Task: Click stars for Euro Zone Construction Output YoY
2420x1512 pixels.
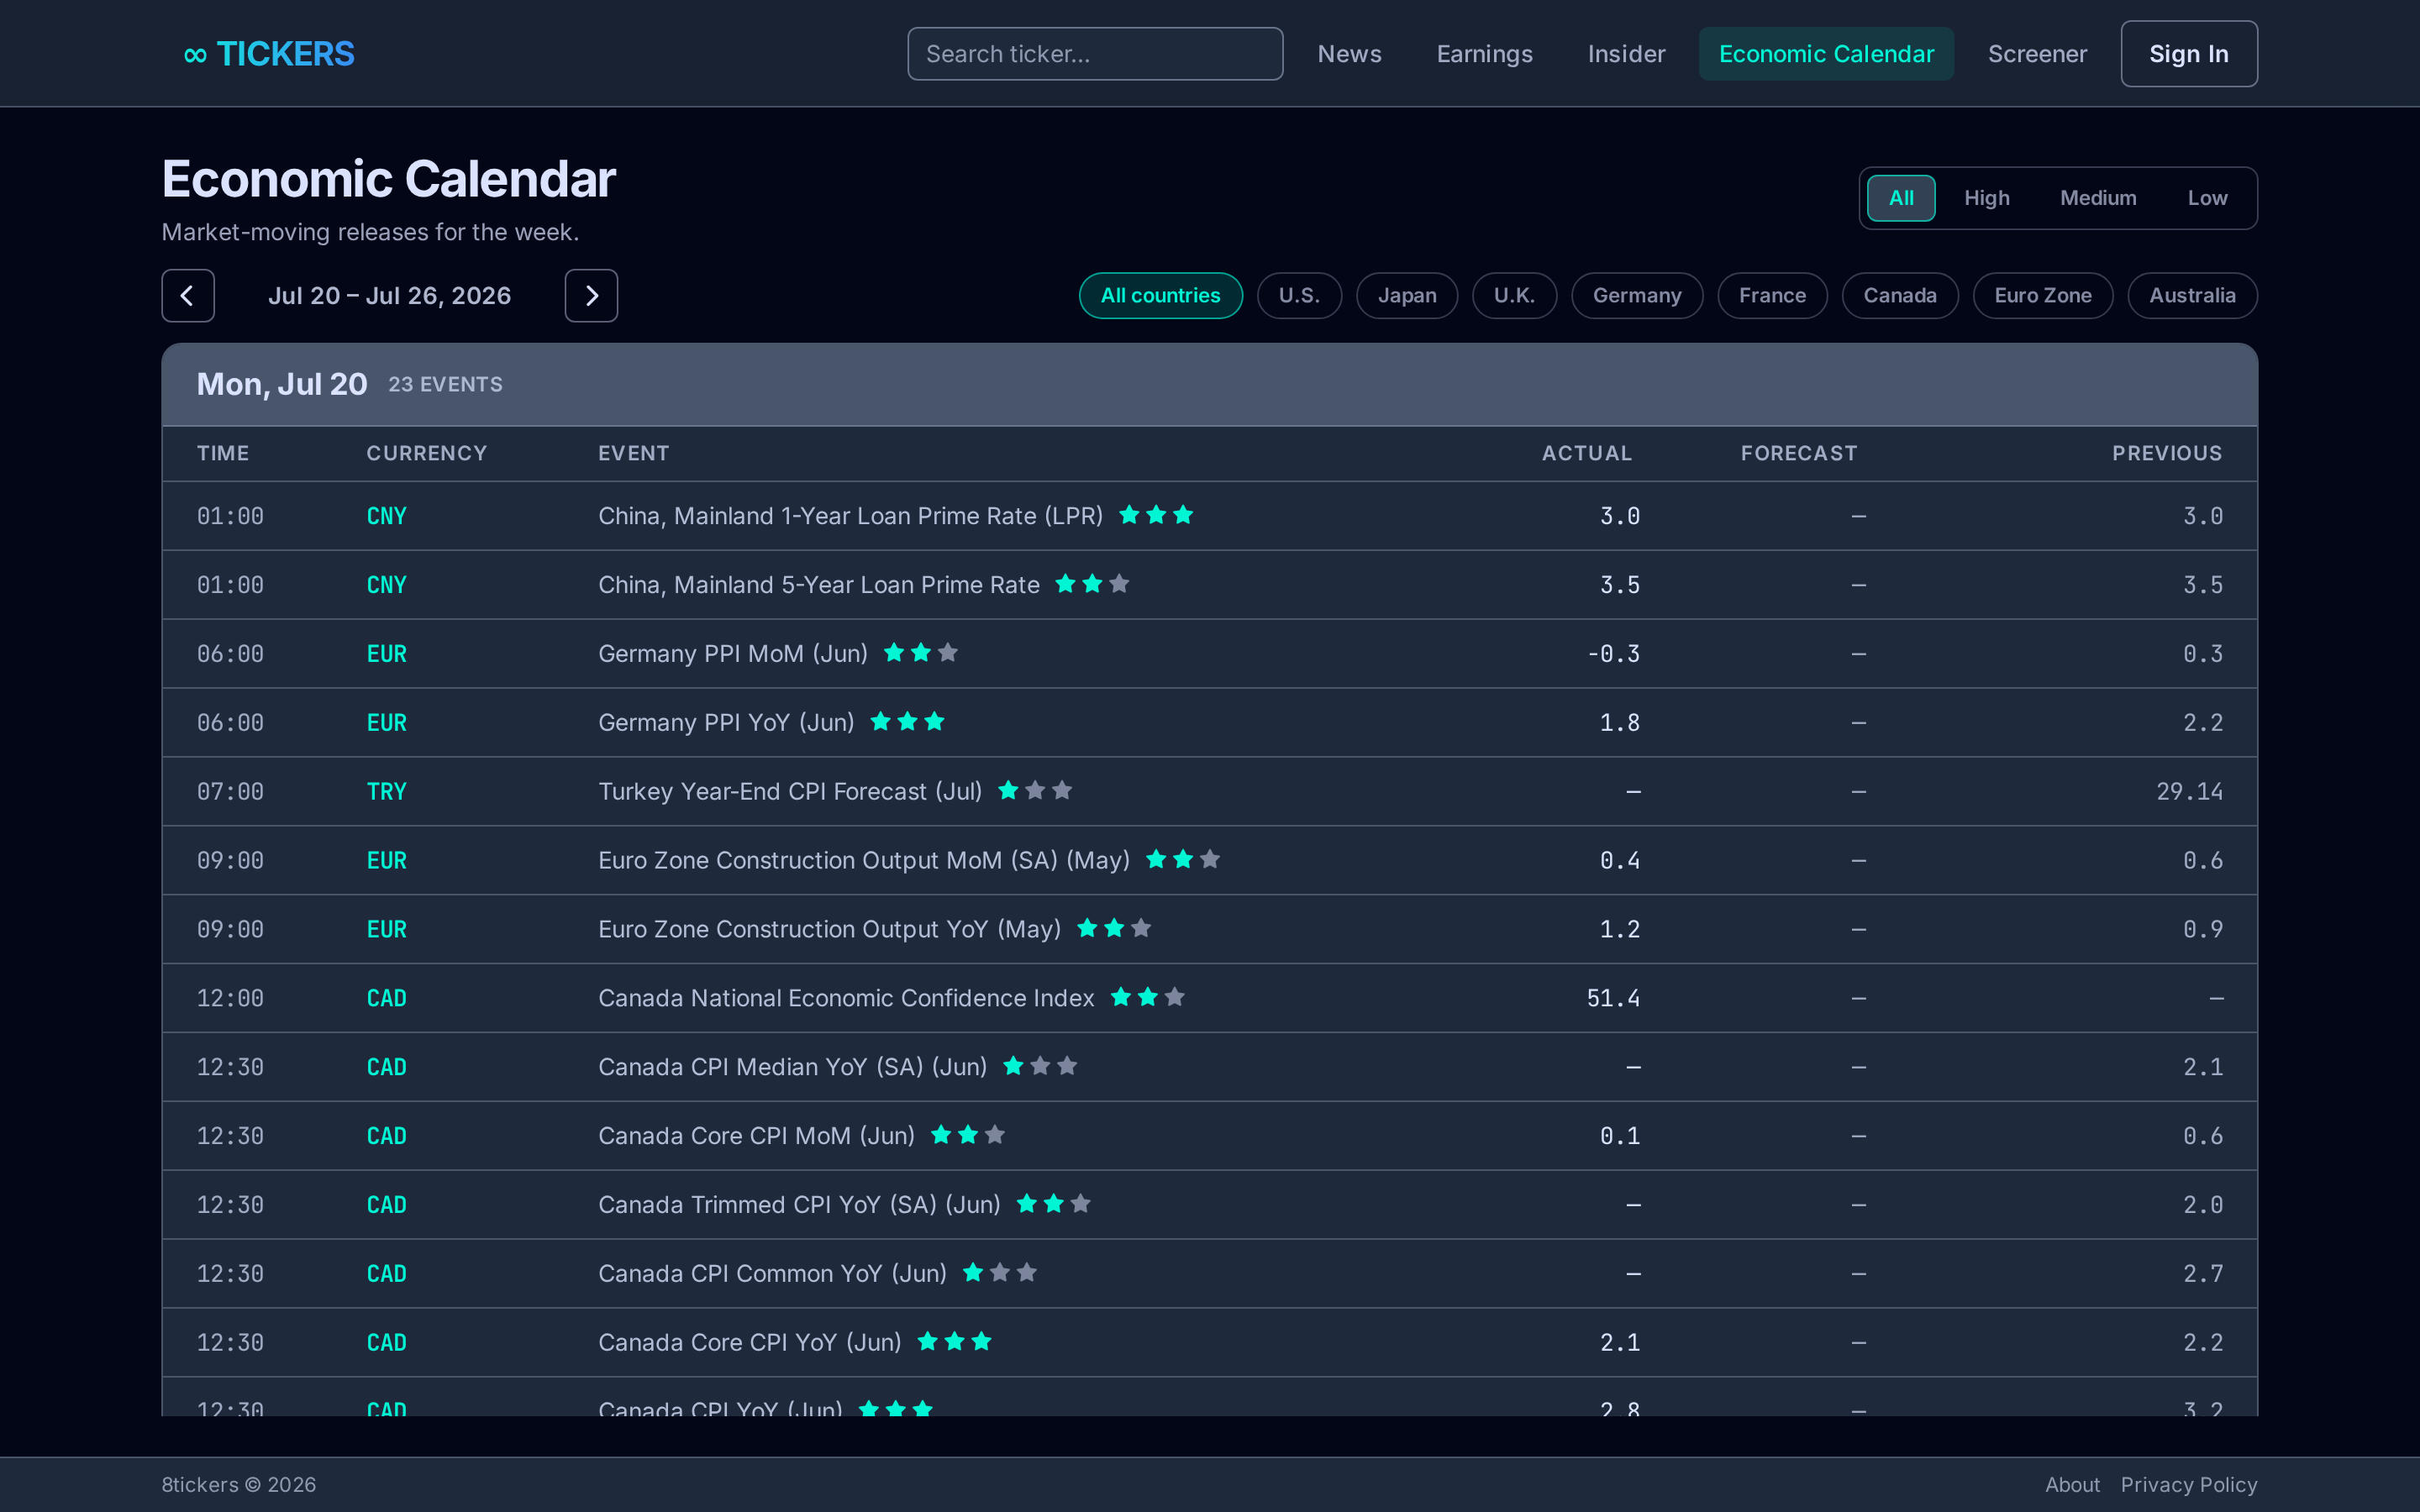Action: [1114, 929]
